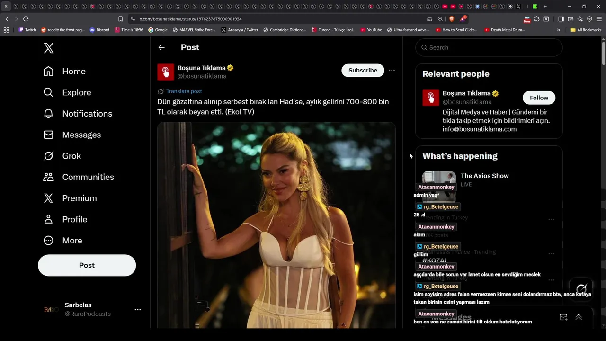
Task: Click the large Post button in the sidebar
Action: tap(87, 265)
